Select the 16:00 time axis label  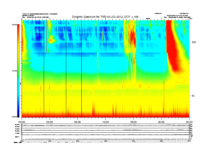pyautogui.click(x=133, y=122)
